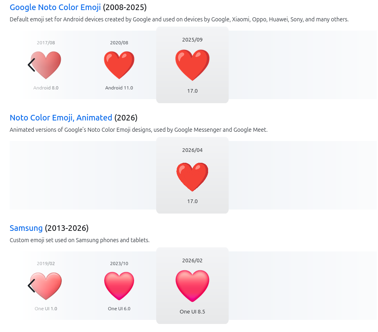Select the Google 2025/09 heart emoji
Screen dimensions: 378x332
click(x=192, y=65)
